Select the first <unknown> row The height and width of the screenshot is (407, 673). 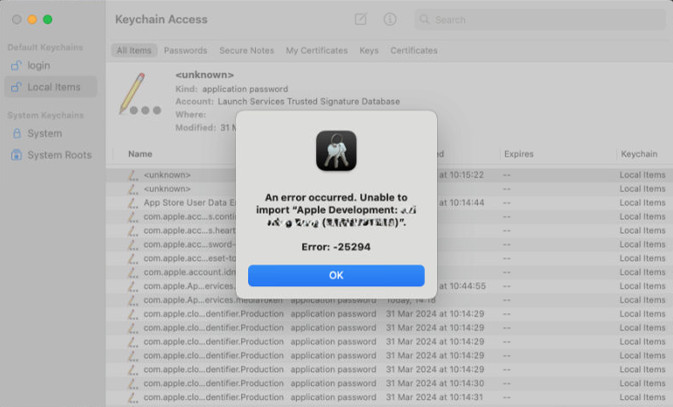pyautogui.click(x=389, y=175)
